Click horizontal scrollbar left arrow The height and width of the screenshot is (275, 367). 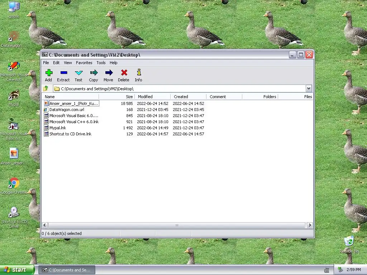point(45,225)
